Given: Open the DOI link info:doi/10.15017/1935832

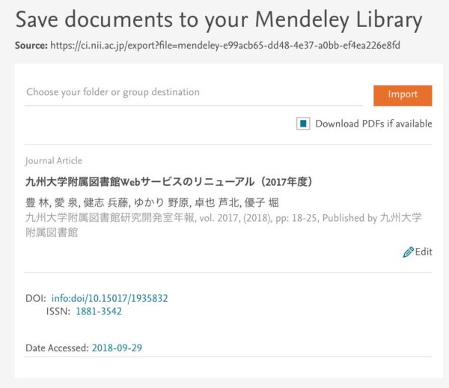Looking at the screenshot, I should pyautogui.click(x=109, y=298).
